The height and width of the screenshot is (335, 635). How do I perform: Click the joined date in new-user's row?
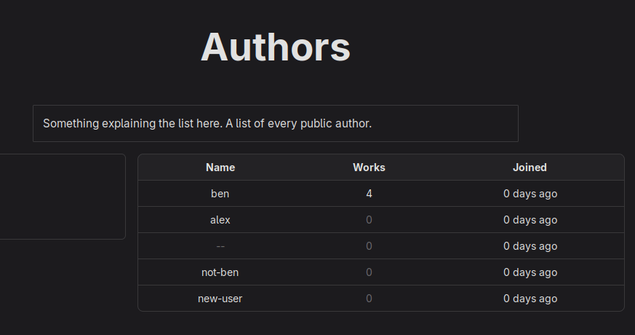530,299
